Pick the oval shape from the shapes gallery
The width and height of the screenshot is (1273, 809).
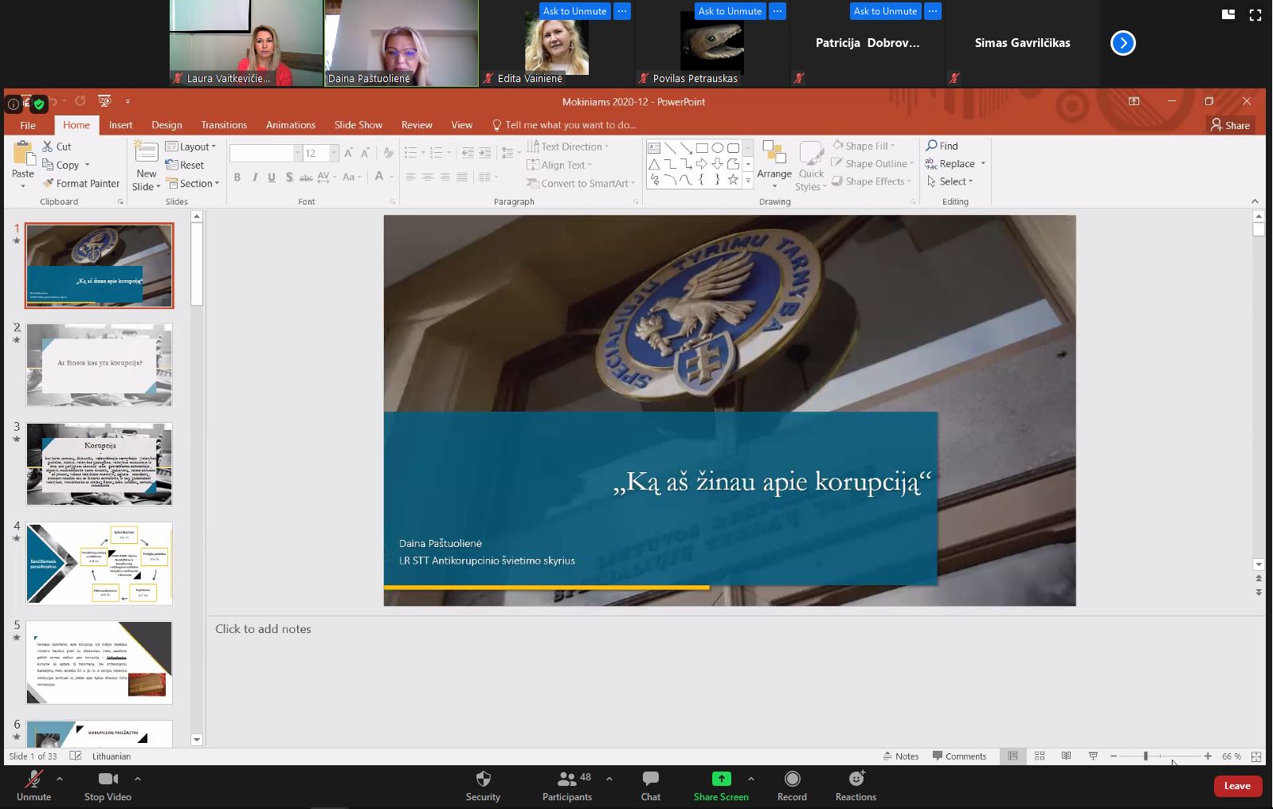(x=717, y=148)
